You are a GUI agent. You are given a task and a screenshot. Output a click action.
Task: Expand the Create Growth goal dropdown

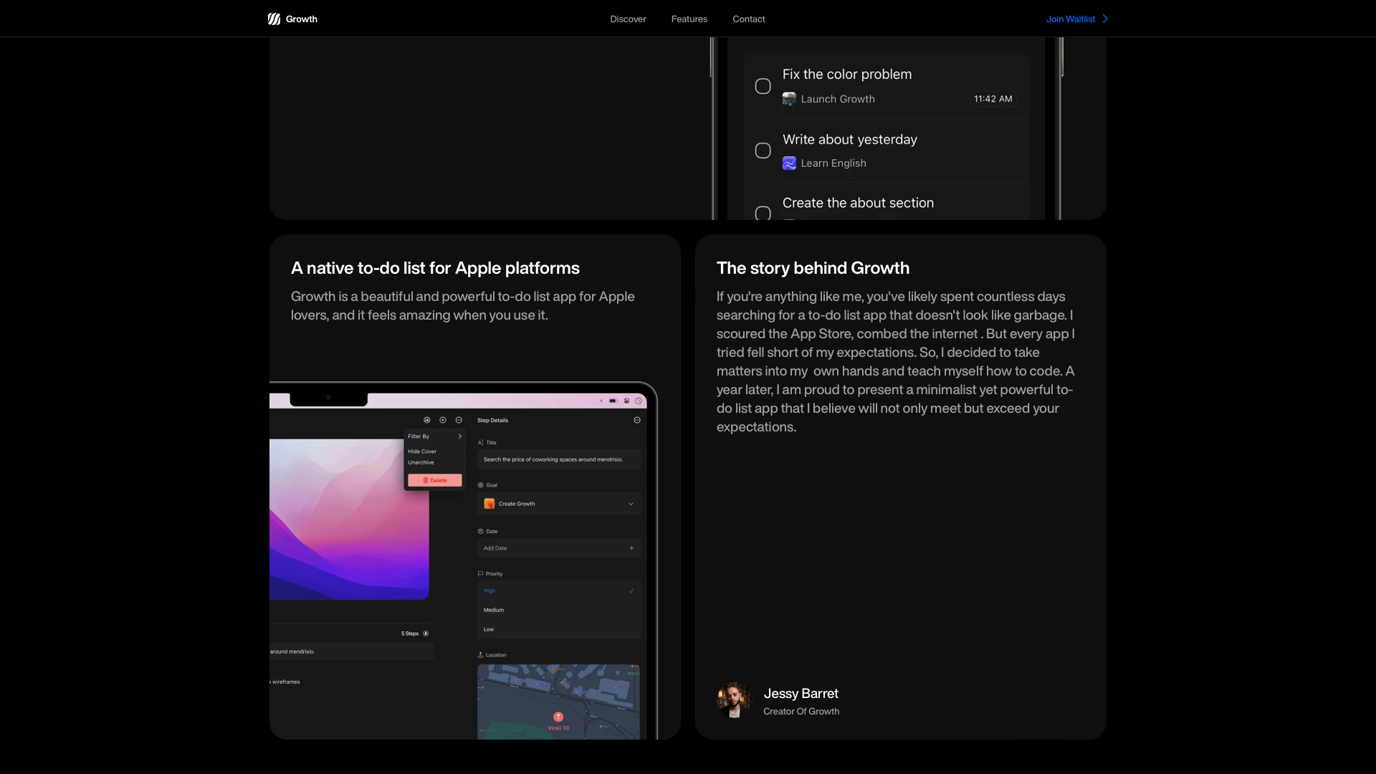[x=631, y=504]
